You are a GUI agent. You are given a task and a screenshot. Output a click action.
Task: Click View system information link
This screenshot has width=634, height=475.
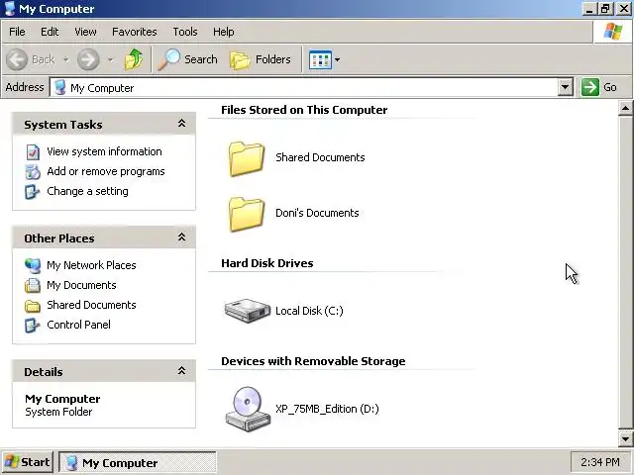[x=104, y=151]
